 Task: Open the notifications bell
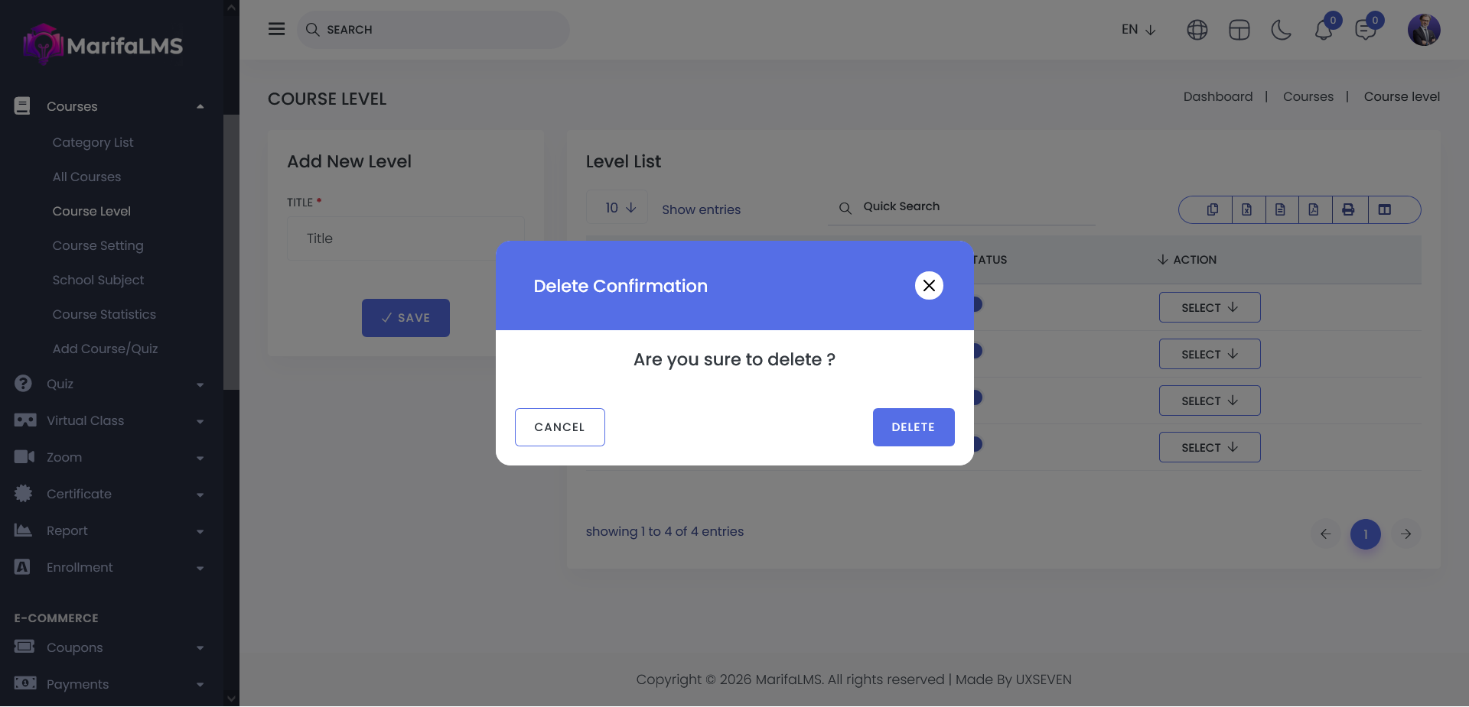[x=1323, y=30]
